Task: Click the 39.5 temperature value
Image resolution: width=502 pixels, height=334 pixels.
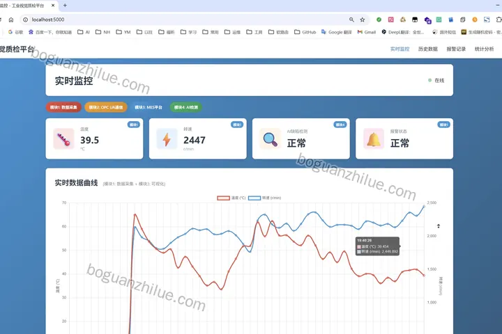Action: (90, 140)
